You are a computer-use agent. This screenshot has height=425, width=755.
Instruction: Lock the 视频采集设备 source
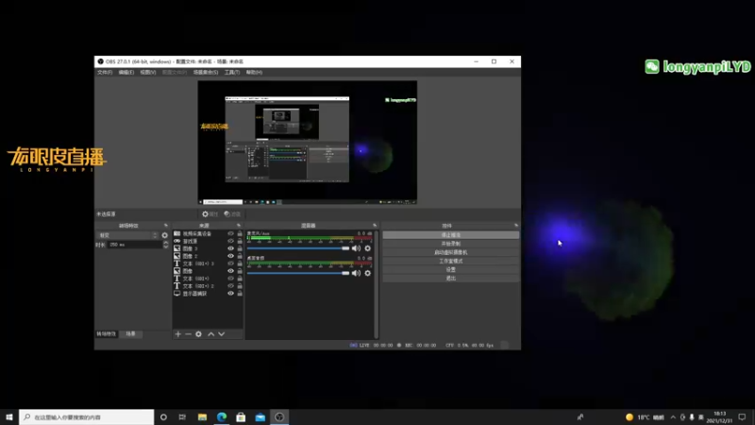(x=240, y=233)
